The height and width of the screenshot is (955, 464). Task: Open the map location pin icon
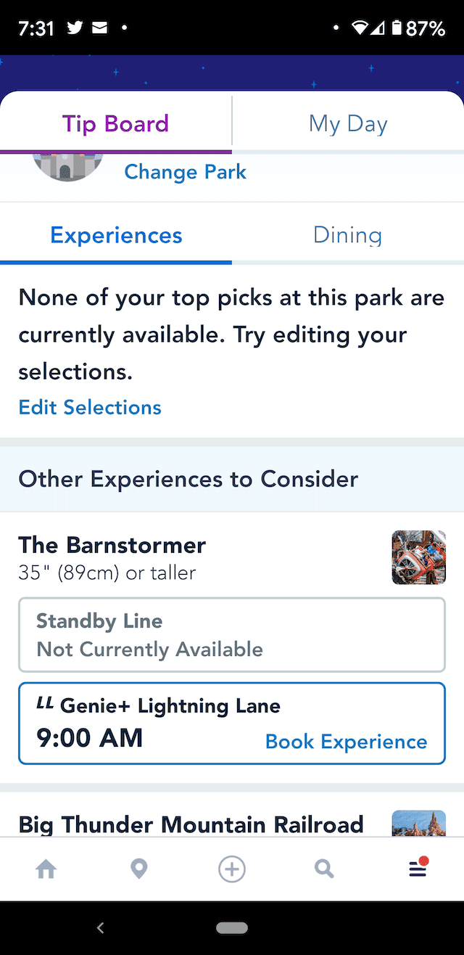coord(138,869)
